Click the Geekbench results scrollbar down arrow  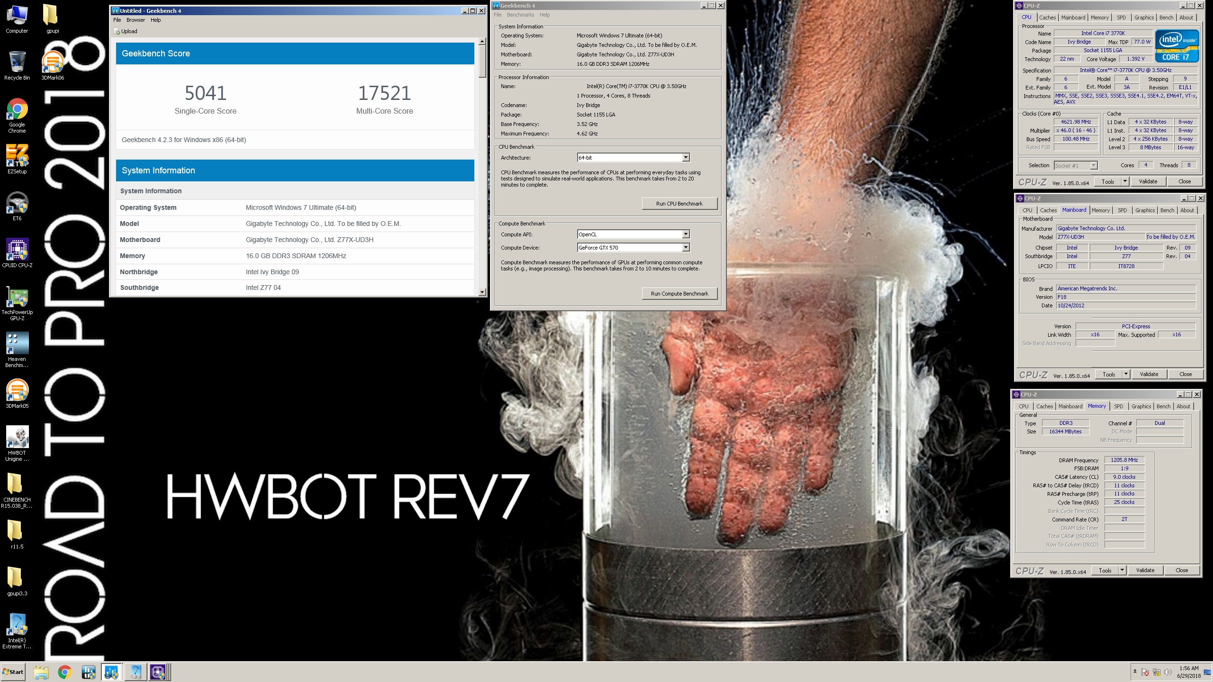click(x=482, y=292)
